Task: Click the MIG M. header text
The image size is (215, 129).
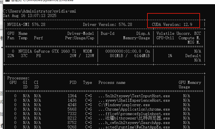Action: coord(194,42)
